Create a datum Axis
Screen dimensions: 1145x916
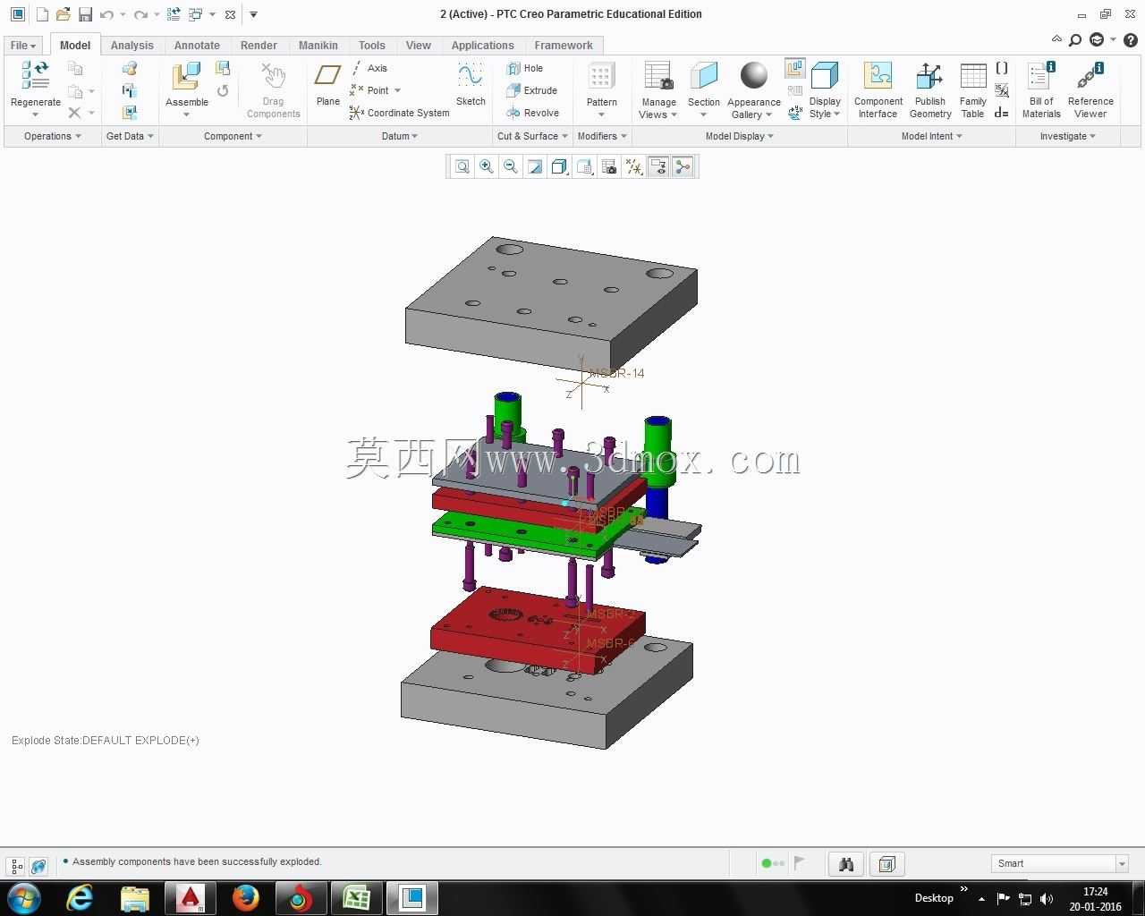coord(369,68)
